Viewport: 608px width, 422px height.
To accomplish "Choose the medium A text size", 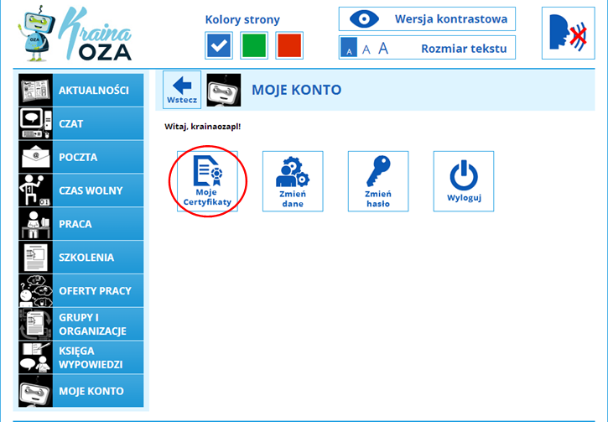I will [366, 49].
